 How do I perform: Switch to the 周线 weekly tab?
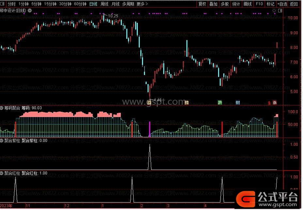point(104,4)
